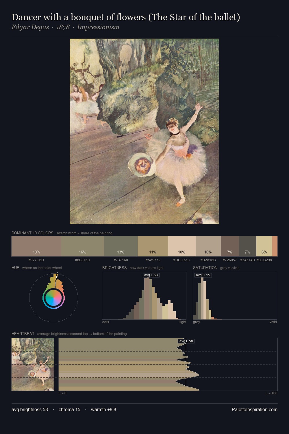Click the 'BRIGHTNESS' section label
The height and width of the screenshot is (434, 289).
[x=114, y=268]
